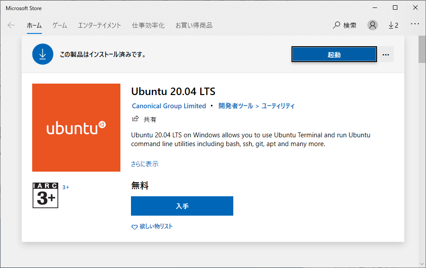Viewport: 426px width, 268px height.
Task: Open the top-right see more menu
Action: pyautogui.click(x=415, y=24)
